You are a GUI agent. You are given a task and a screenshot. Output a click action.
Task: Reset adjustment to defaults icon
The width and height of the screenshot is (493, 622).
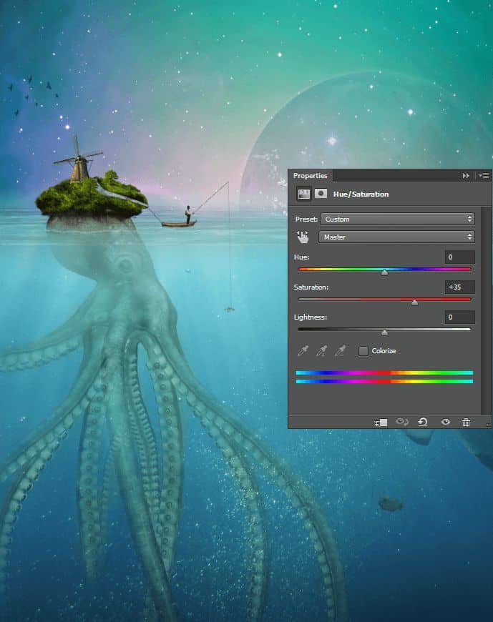point(423,422)
